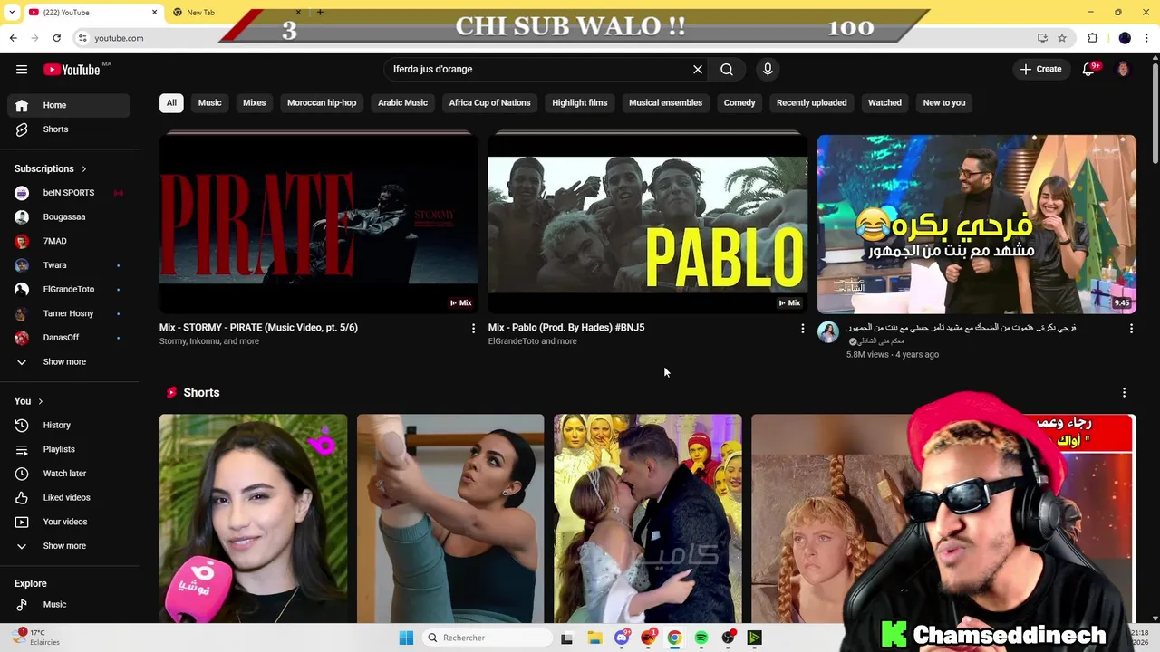The width and height of the screenshot is (1160, 652).
Task: Play the Pablo mix thumbnail
Action: (647, 224)
